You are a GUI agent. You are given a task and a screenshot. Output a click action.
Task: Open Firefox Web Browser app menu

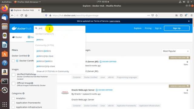coord(28,2)
